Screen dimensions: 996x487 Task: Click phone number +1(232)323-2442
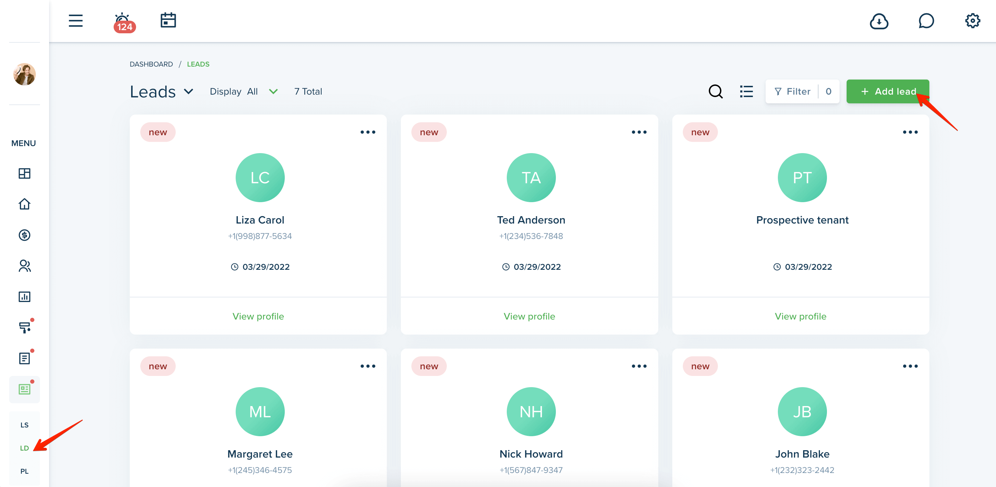point(802,470)
